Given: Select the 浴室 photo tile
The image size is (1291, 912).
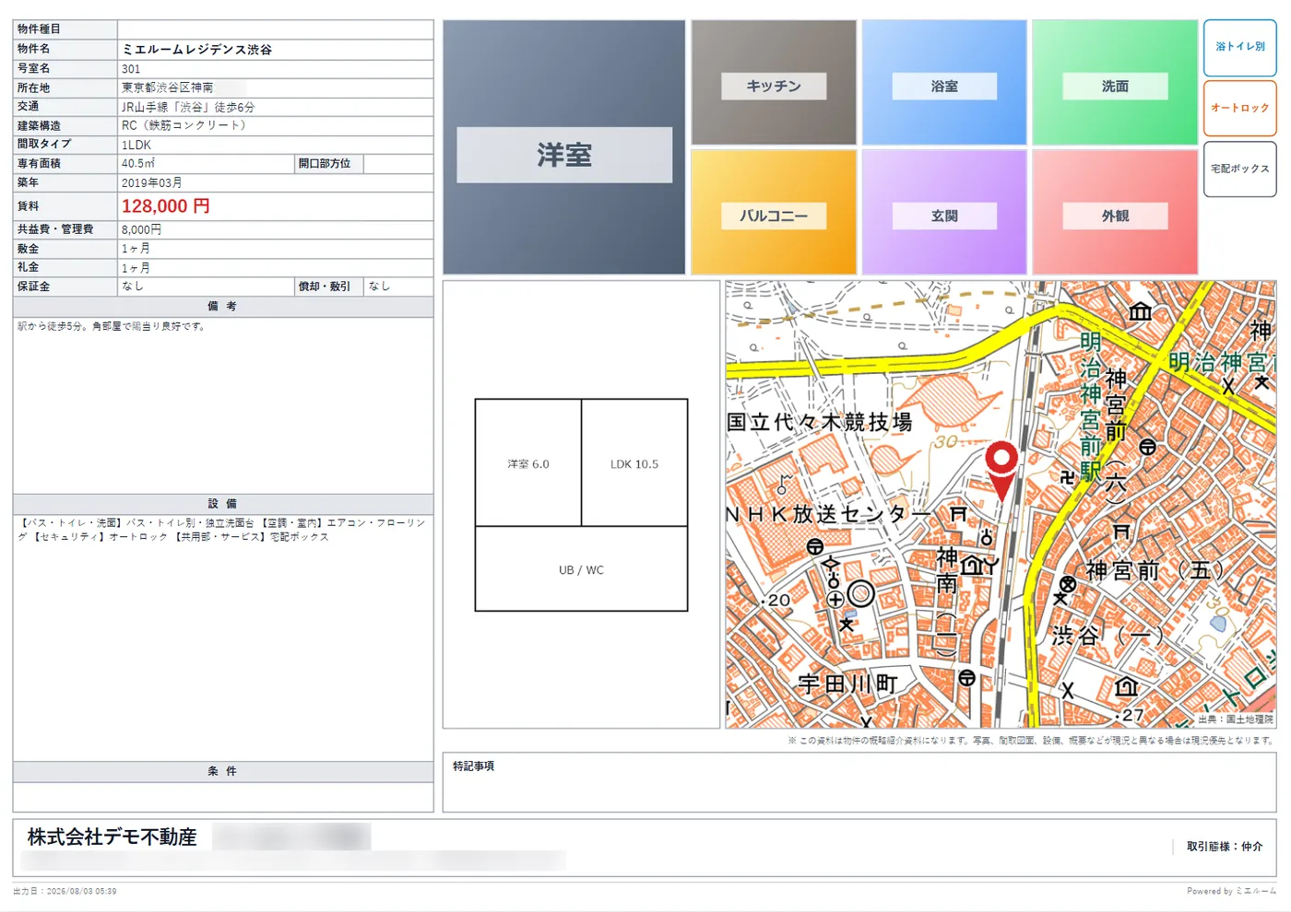Looking at the screenshot, I should tap(944, 83).
